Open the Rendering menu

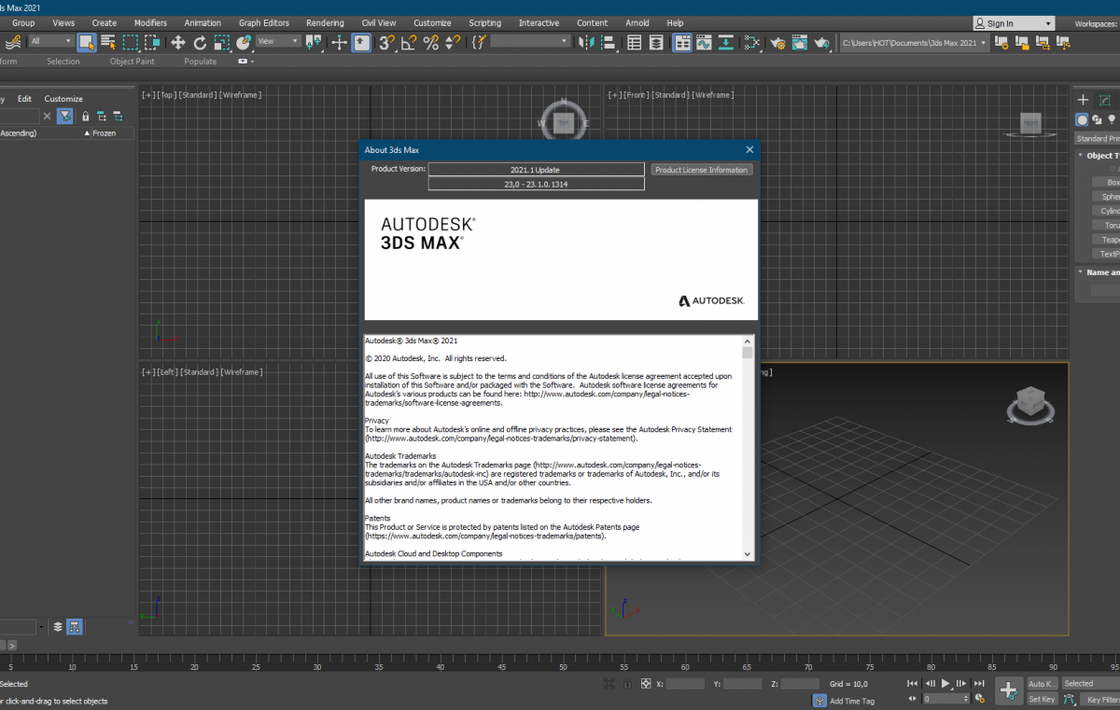(325, 22)
